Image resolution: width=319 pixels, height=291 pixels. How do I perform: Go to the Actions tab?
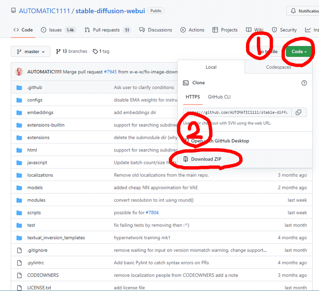[x=192, y=30]
